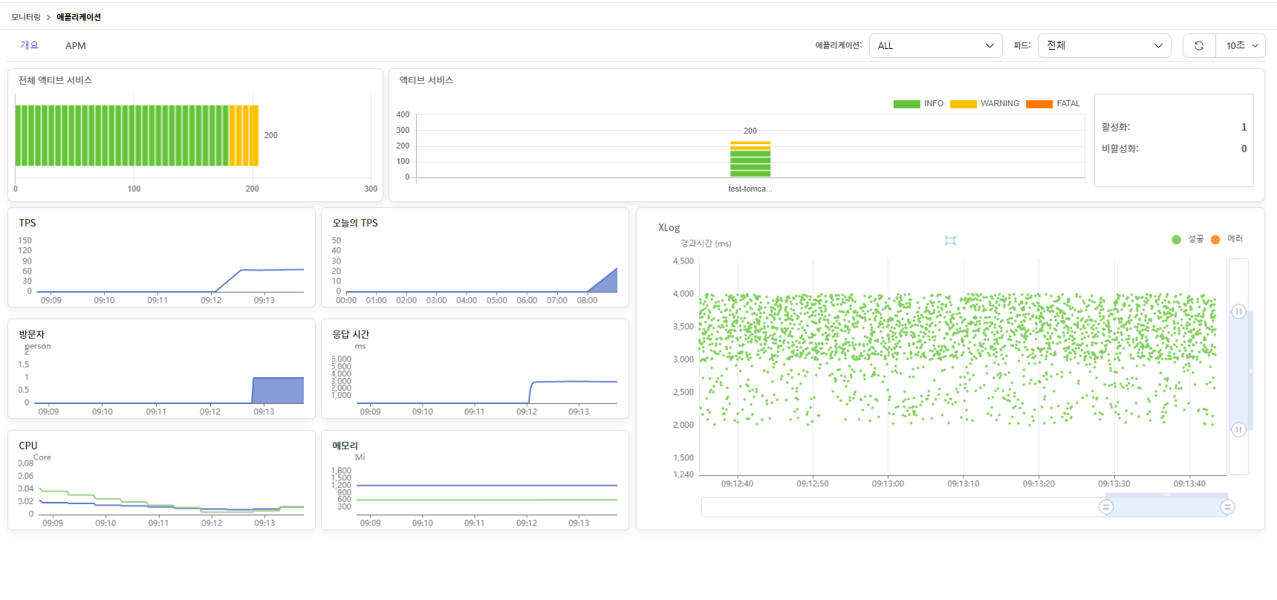The width and height of the screenshot is (1277, 600).
Task: Click left handle of XLog time range slider
Action: pyautogui.click(x=1106, y=507)
